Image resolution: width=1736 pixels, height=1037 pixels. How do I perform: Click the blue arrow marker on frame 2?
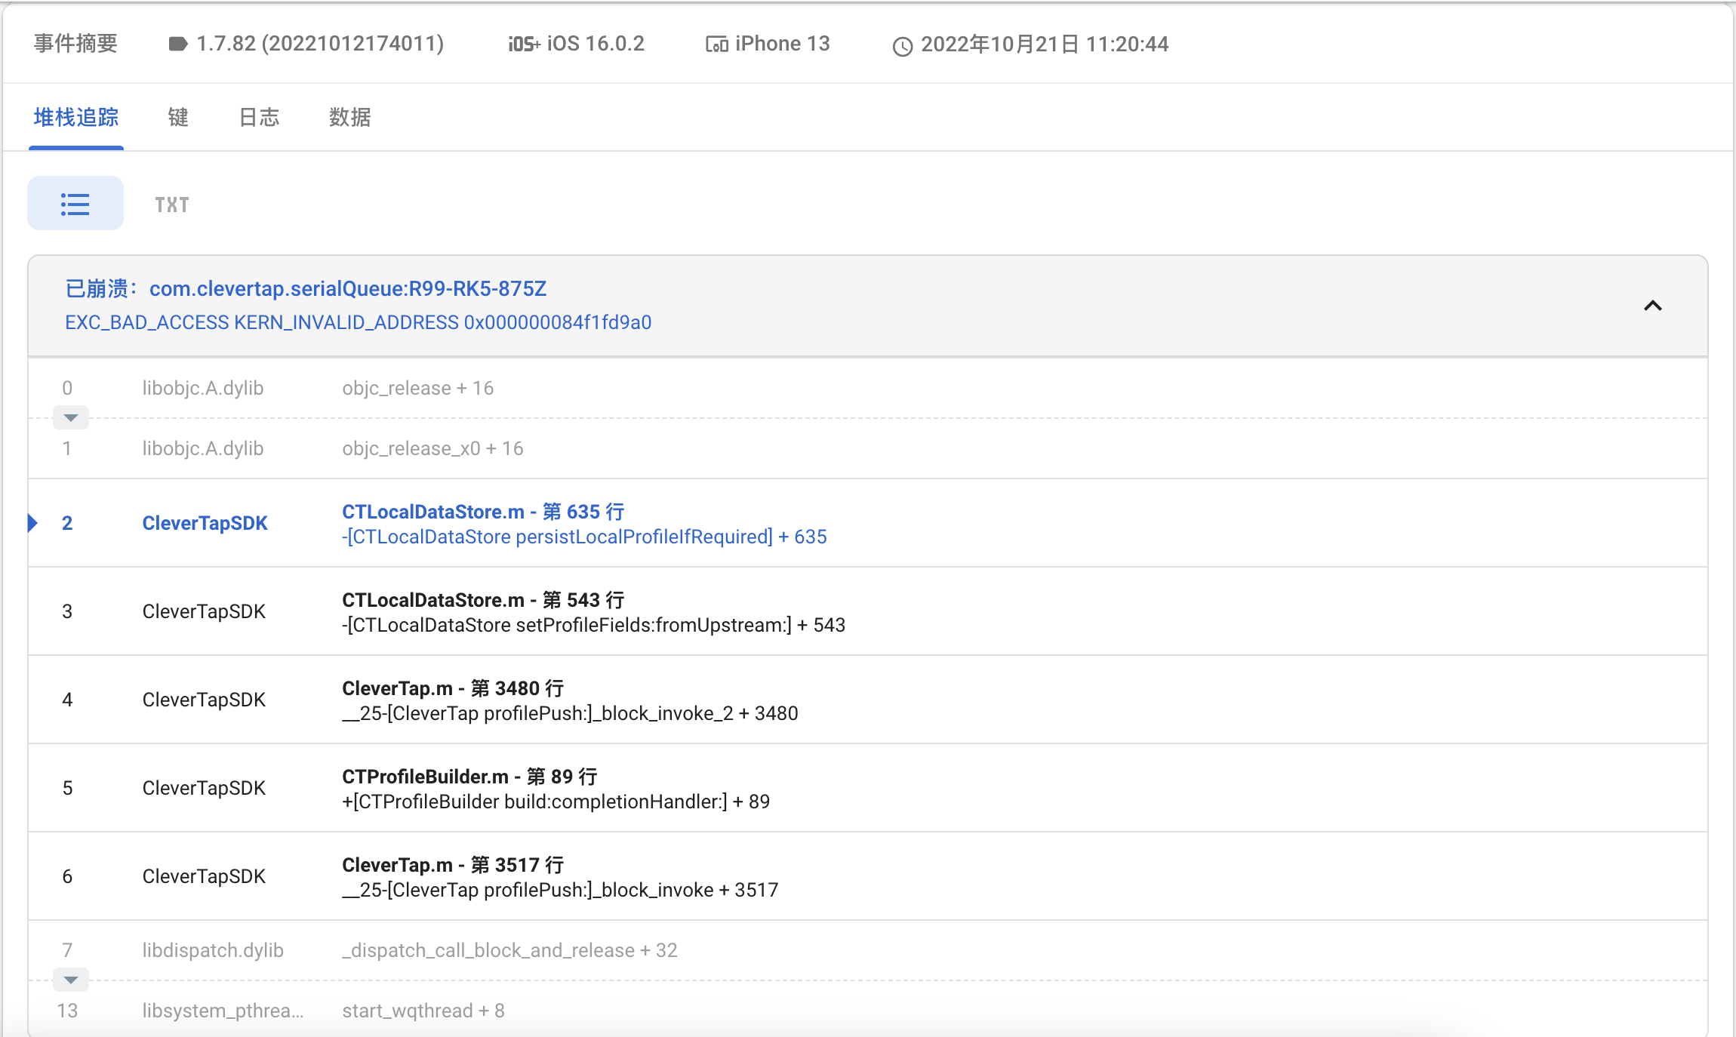click(x=32, y=522)
